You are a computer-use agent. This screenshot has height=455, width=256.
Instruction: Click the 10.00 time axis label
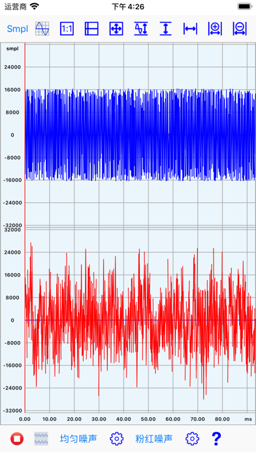coord(49,419)
